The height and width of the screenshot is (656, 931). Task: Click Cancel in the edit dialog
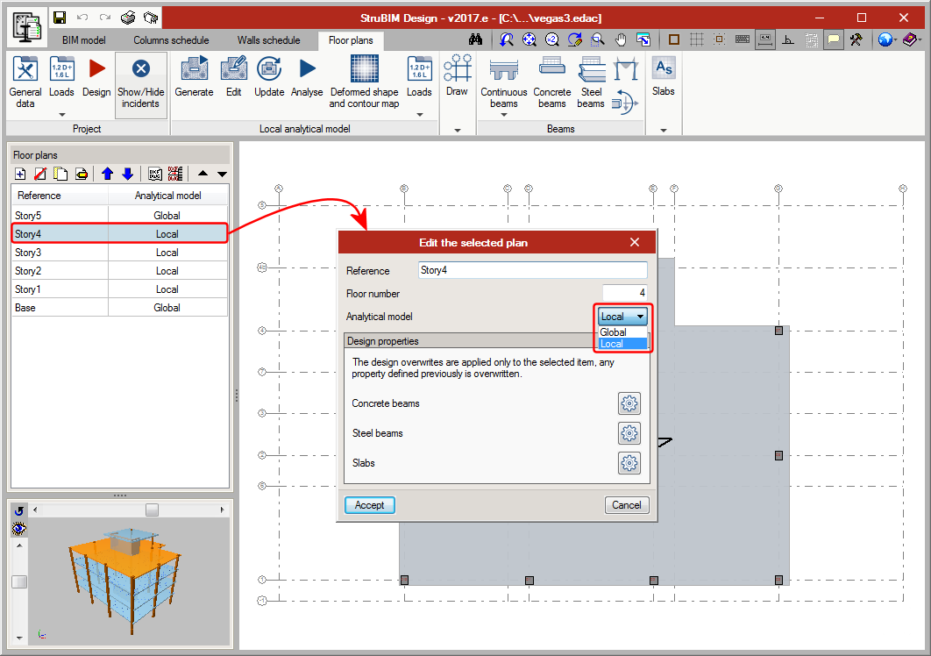(x=626, y=505)
